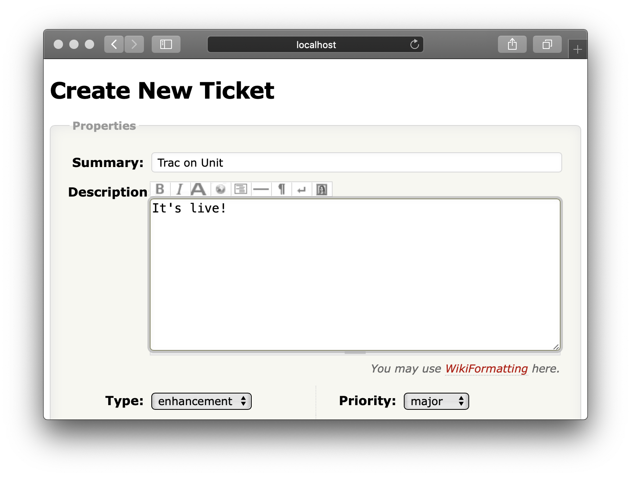Apply bold formatting in description toolbar
This screenshot has height=477, width=631.
(x=160, y=189)
